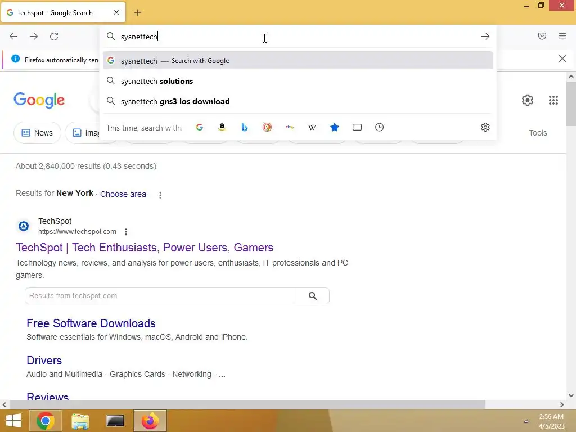
Task: Search in open Tabs icon
Action: pyautogui.click(x=357, y=127)
